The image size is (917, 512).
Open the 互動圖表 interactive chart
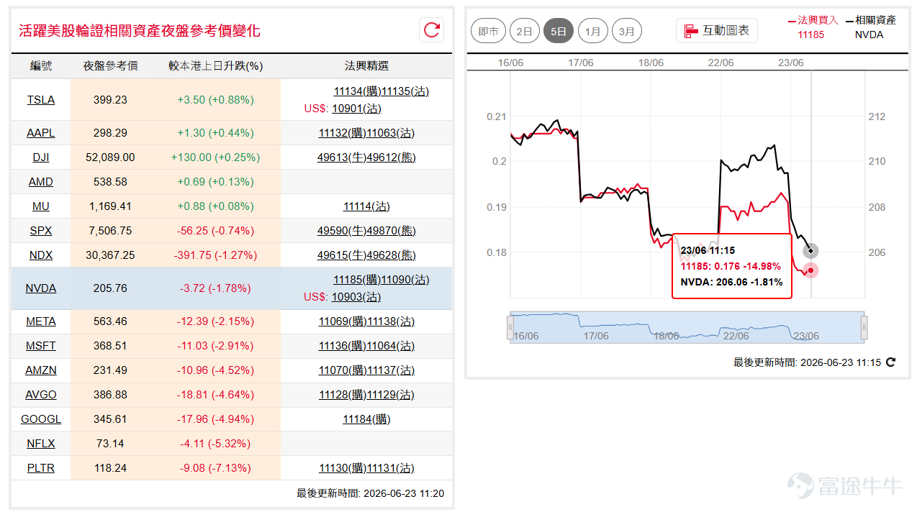click(717, 30)
